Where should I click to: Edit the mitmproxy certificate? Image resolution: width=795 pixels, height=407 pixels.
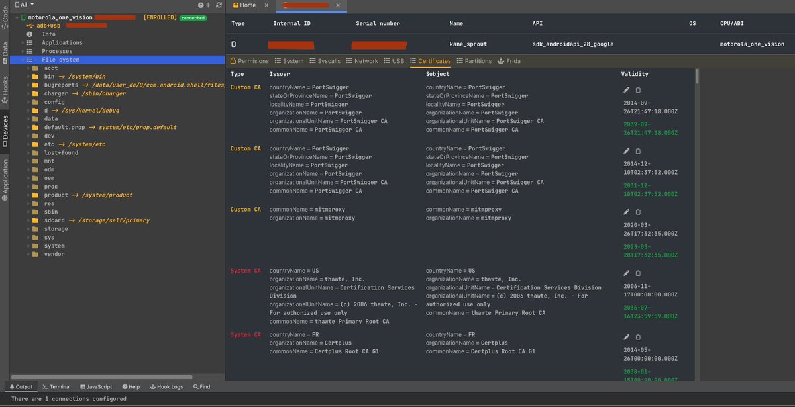pyautogui.click(x=627, y=212)
